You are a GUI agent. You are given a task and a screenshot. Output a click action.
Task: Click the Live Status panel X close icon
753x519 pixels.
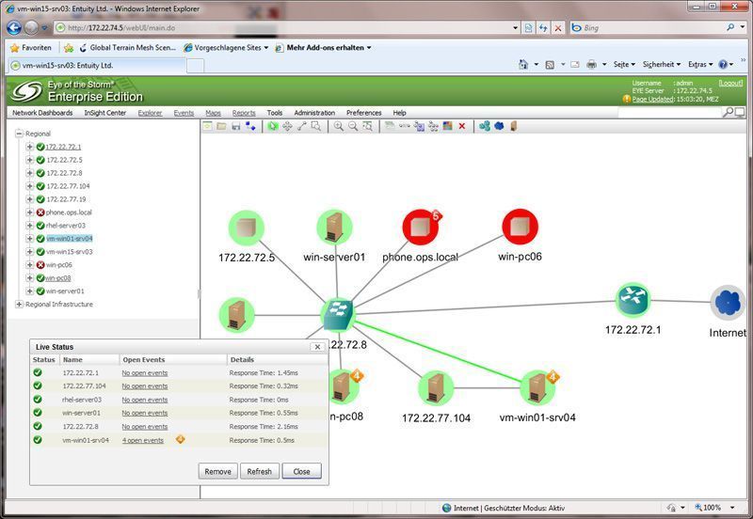point(317,346)
